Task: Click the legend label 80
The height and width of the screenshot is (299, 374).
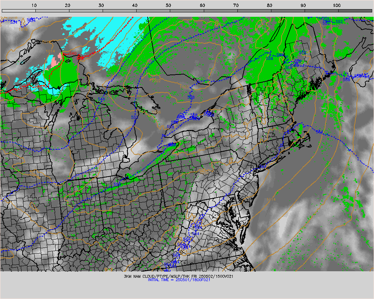Action: click(x=270, y=5)
